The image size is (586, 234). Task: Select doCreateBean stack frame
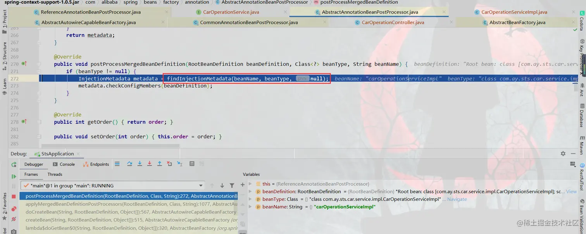129,212
